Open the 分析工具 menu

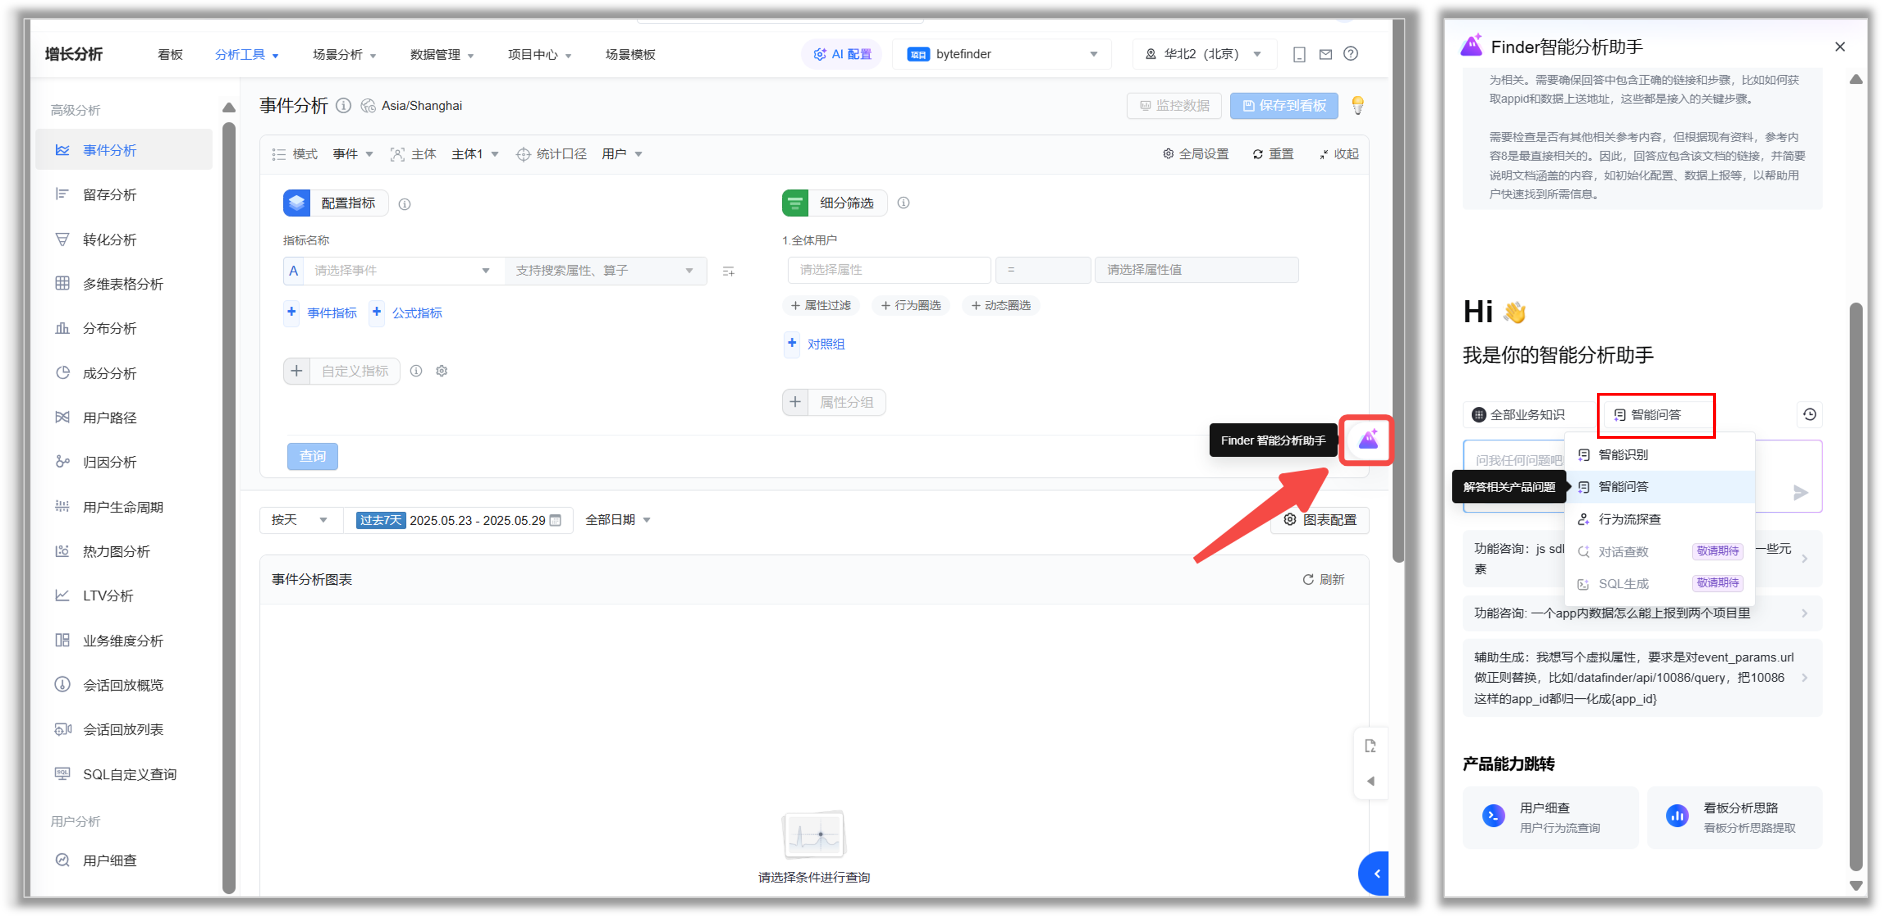click(x=246, y=55)
